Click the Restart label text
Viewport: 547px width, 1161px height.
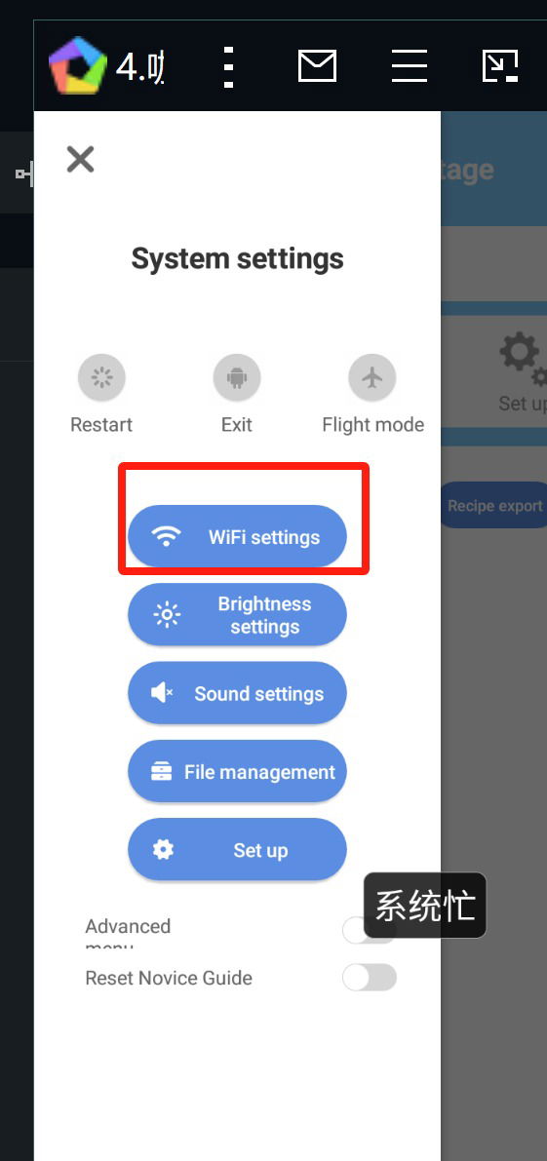tap(101, 424)
